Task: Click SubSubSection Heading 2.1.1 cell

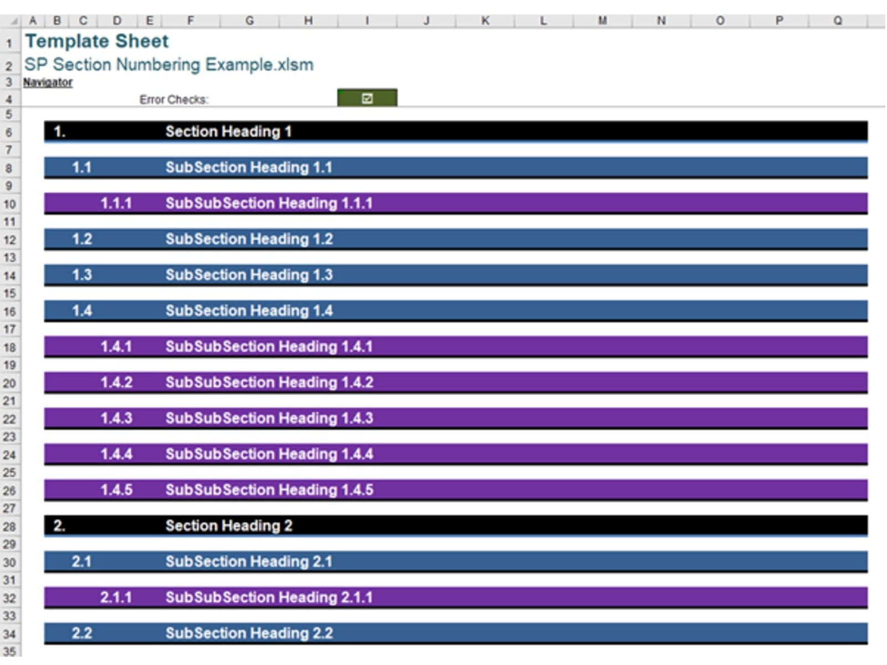Action: point(269,597)
